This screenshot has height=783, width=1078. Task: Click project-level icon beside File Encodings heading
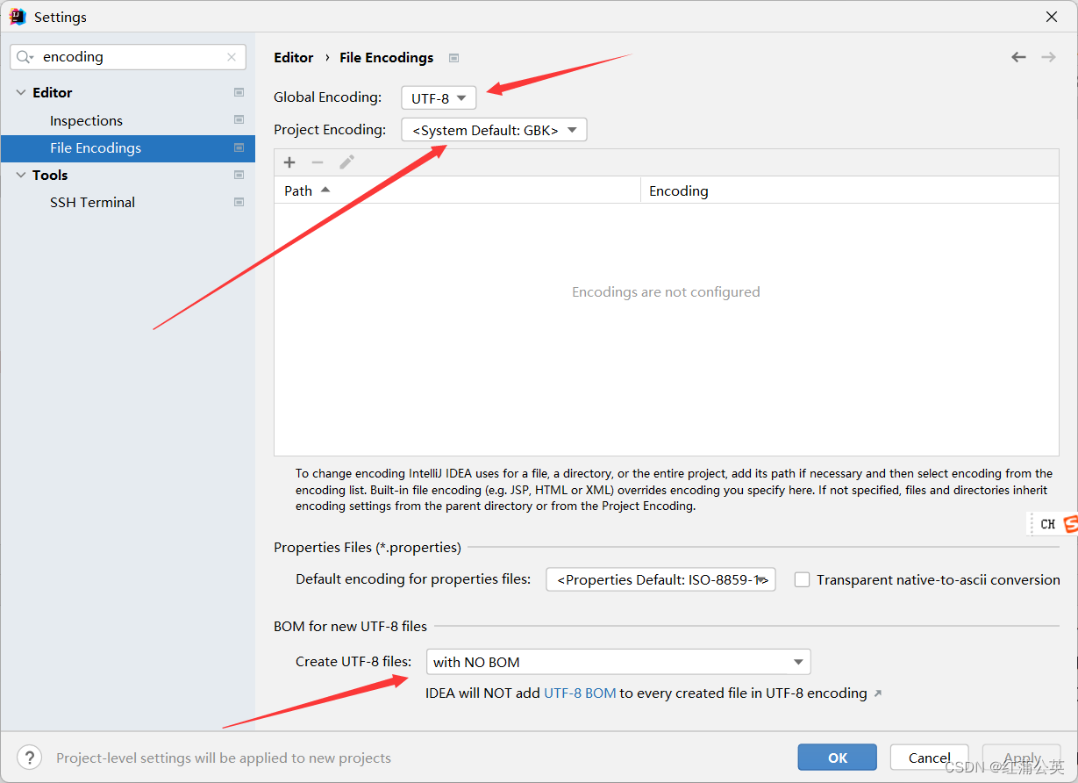(453, 58)
